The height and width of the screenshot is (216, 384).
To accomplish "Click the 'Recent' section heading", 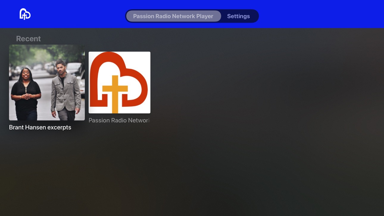I will pyautogui.click(x=28, y=39).
